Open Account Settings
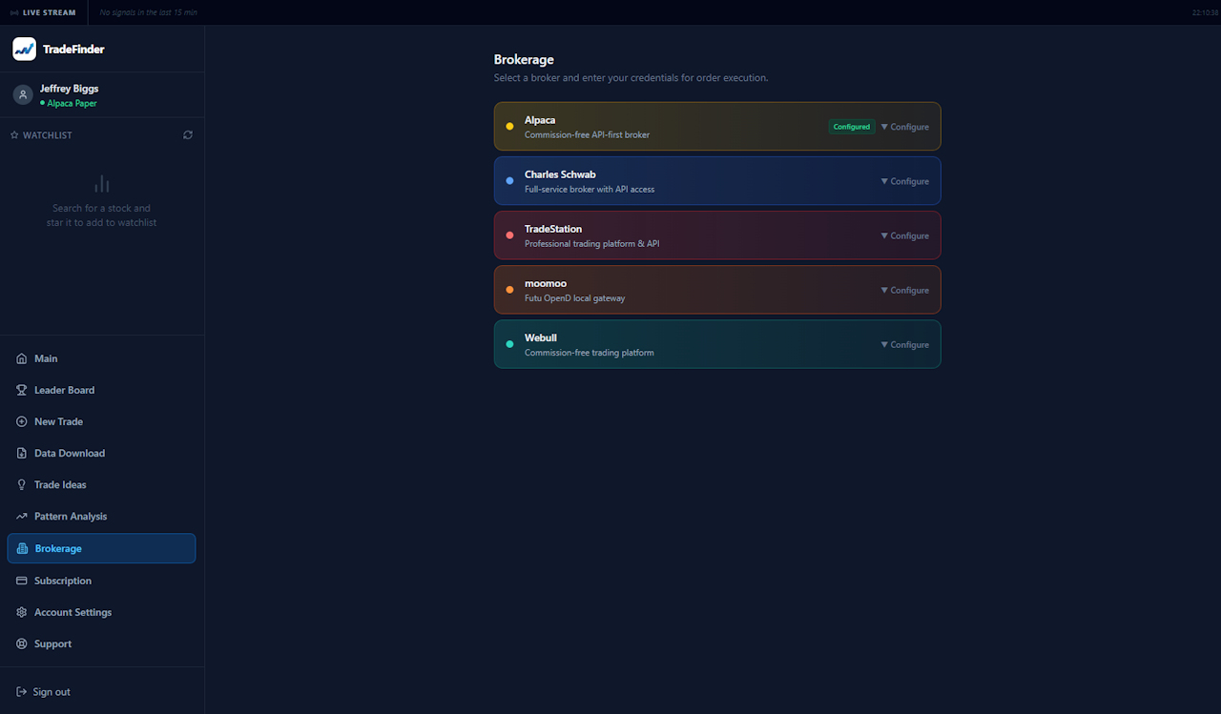This screenshot has width=1221, height=714. 101,612
